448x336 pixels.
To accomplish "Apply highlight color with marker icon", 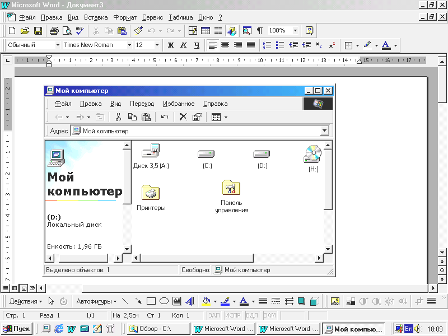I will tap(368, 45).
